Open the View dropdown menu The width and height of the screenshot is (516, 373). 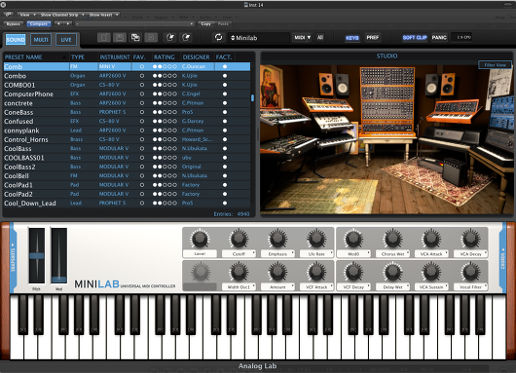click(27, 15)
